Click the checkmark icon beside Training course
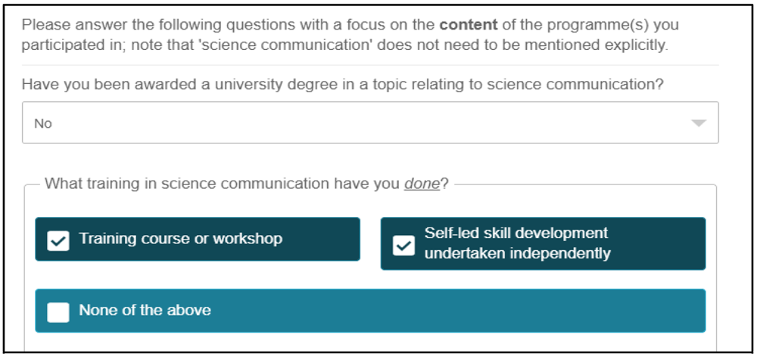Screen dimensions: 757x356 (x=58, y=240)
